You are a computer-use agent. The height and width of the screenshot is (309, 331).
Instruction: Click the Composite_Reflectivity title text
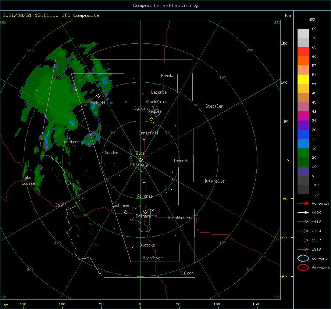[165, 6]
